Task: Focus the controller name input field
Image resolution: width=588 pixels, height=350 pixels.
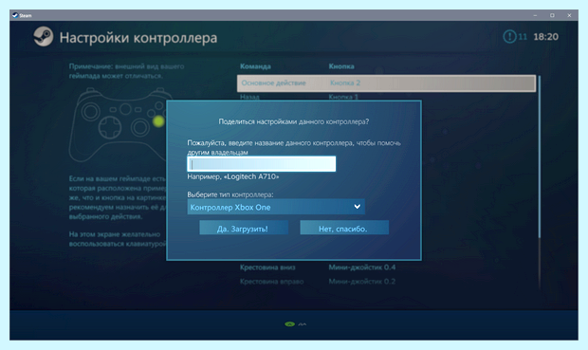Action: [x=262, y=164]
